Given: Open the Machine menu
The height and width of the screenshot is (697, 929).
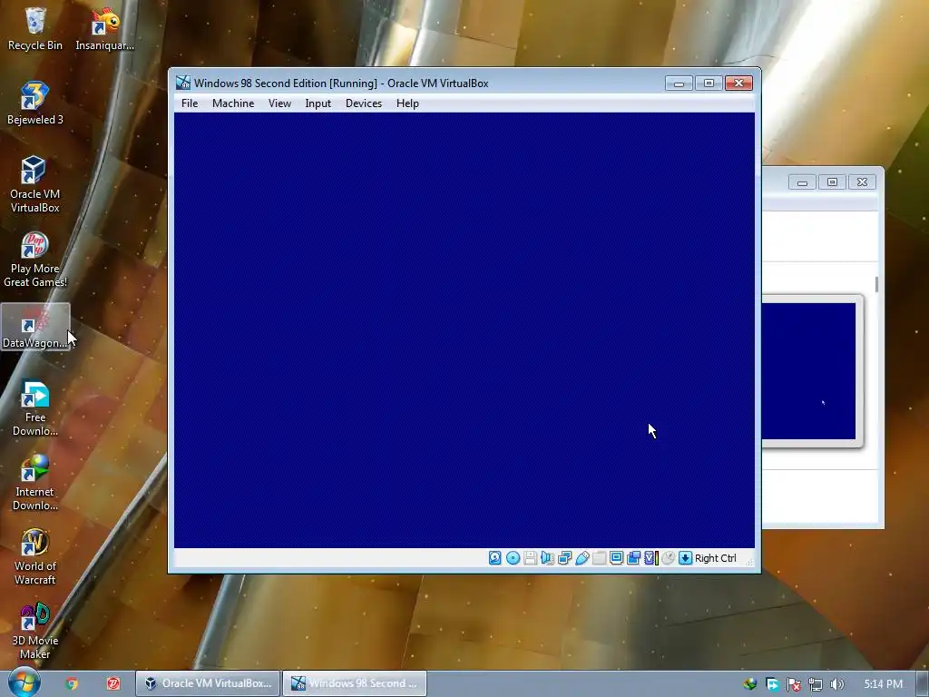Looking at the screenshot, I should click(x=233, y=103).
